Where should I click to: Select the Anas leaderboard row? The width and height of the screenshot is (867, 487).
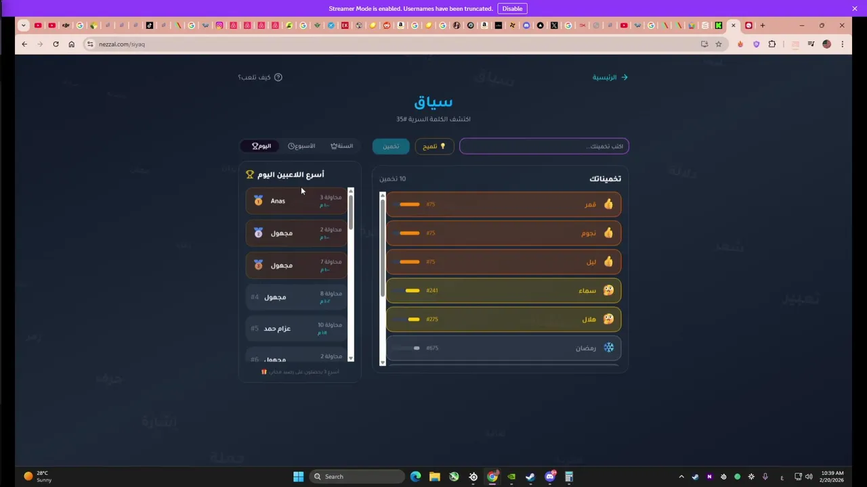296,201
